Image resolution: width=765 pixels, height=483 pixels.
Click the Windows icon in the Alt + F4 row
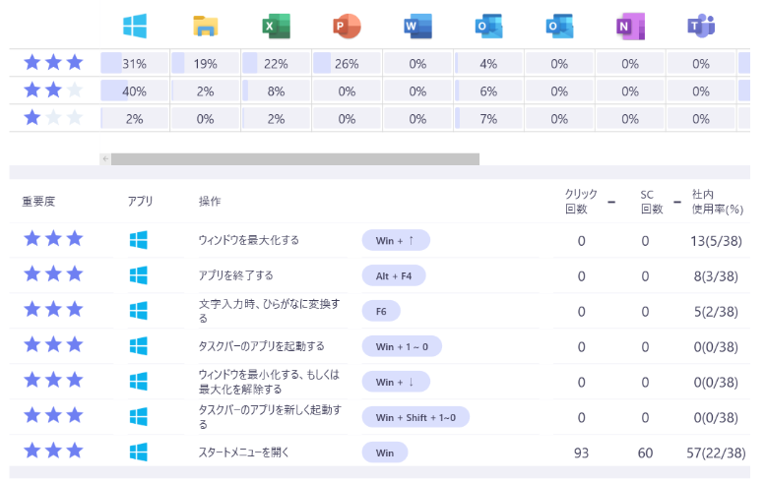pyautogui.click(x=139, y=275)
